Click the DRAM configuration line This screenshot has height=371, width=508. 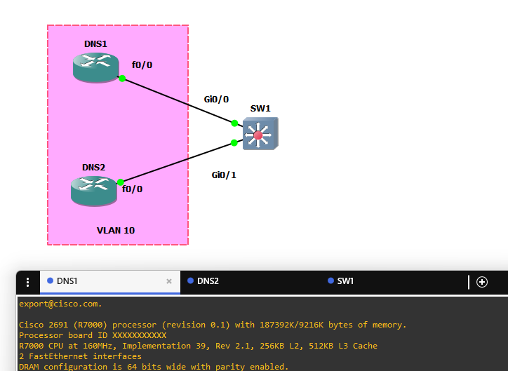154,367
